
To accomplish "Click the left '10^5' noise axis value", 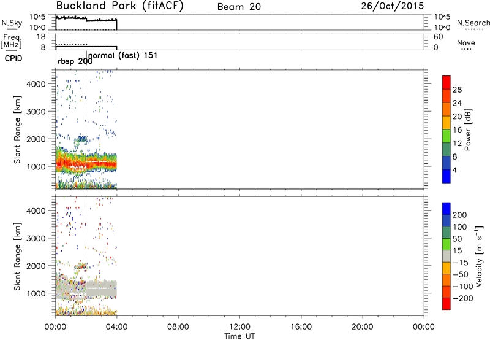I will tap(37, 17).
